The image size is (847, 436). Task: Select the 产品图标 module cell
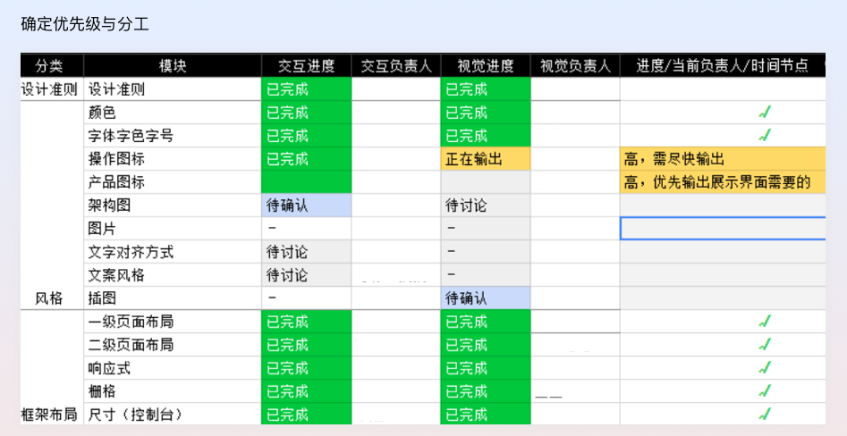(173, 182)
